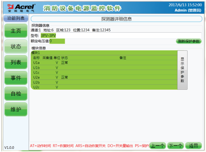Open the 主页 home page
The width and height of the screenshot is (206, 152).
click(x=16, y=31)
